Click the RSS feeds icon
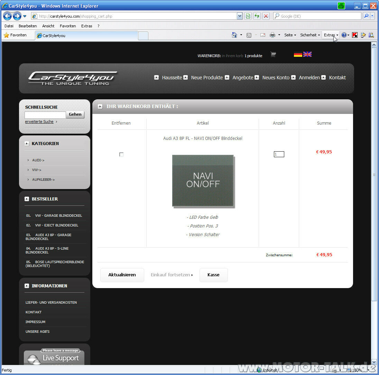Viewport: 379px width, 375px height. (249, 35)
